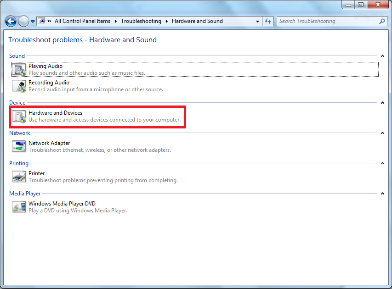Run the Hardware and Devices troubleshooter
This screenshot has width=392, height=289.
(x=195, y=117)
